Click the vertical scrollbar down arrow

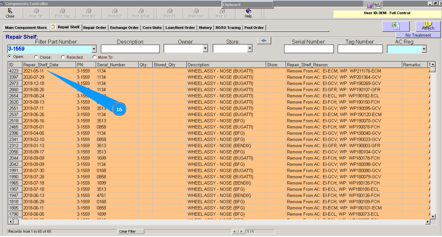pos(433,216)
